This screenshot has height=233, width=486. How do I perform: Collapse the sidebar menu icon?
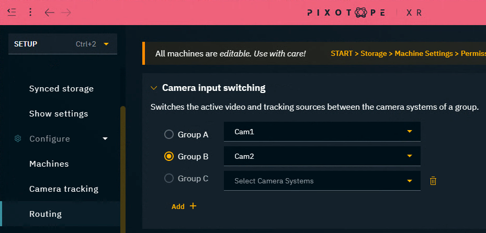coord(12,11)
